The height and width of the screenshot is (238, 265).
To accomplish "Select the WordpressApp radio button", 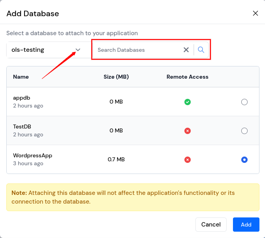I will (244, 160).
